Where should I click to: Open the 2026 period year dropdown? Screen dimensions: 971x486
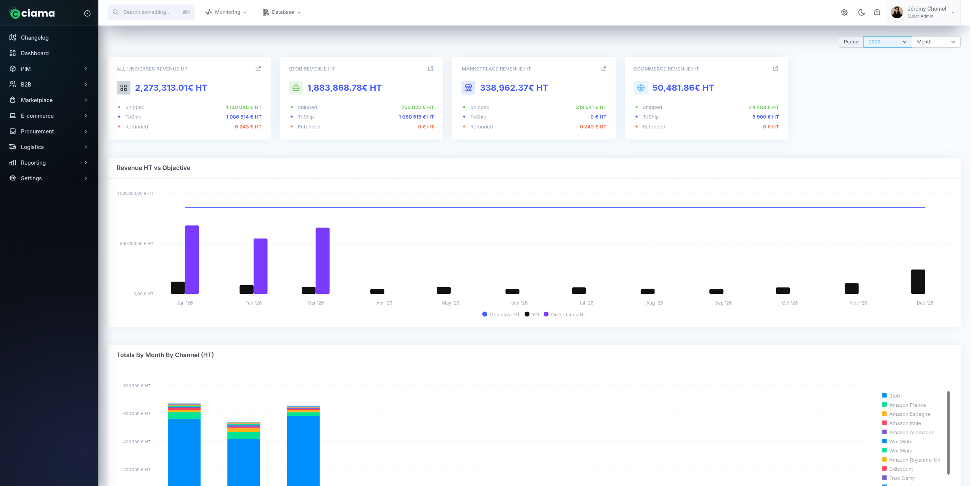point(887,42)
